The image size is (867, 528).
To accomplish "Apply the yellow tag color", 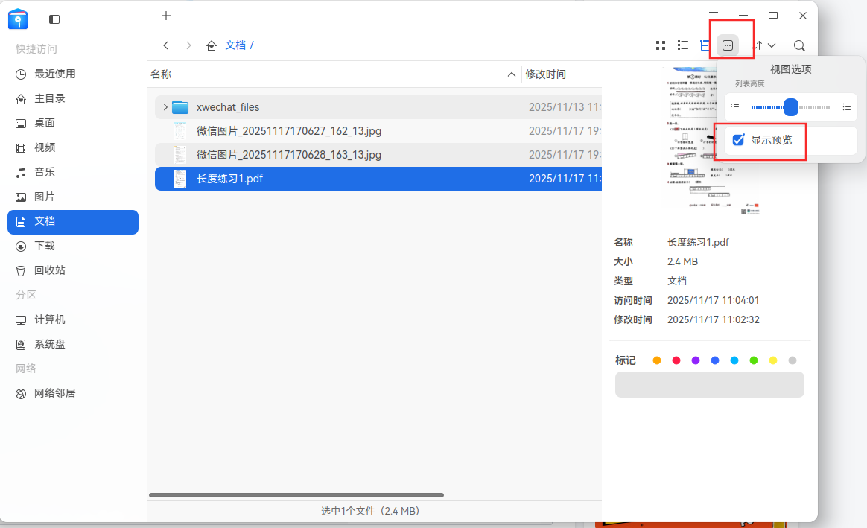I will tap(773, 360).
